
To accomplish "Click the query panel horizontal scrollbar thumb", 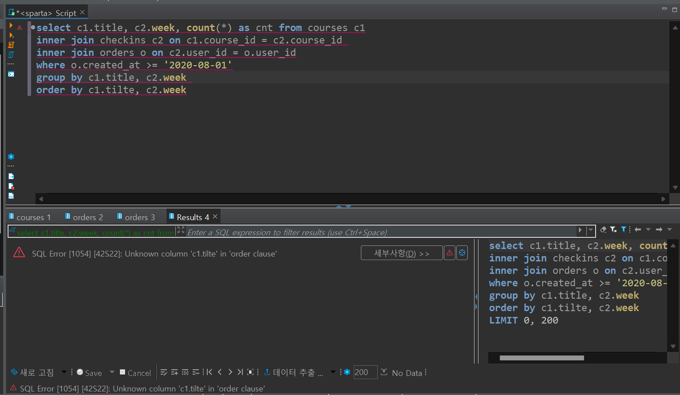I will click(542, 358).
